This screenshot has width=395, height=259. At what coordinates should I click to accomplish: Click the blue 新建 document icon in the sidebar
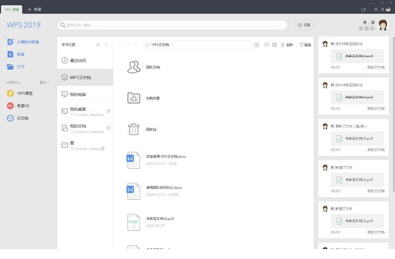pos(11,54)
